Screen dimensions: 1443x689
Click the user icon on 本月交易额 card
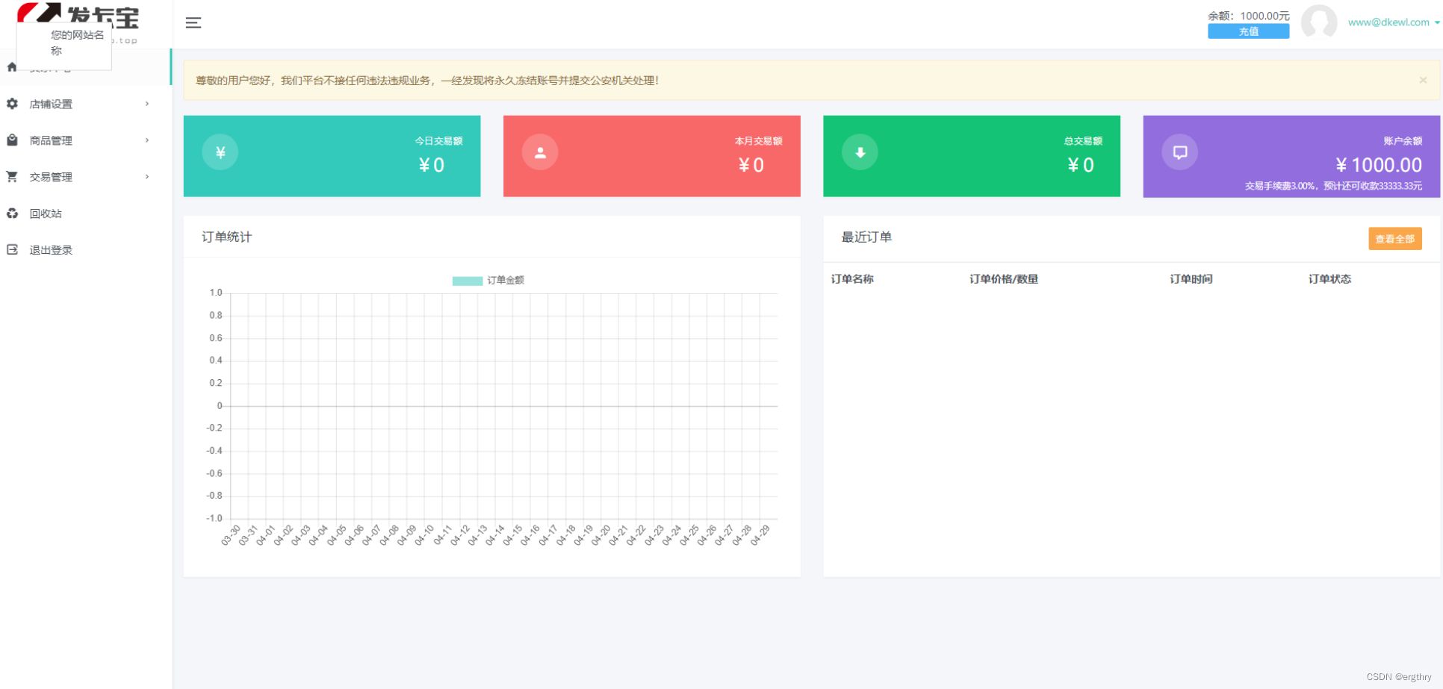pos(539,152)
